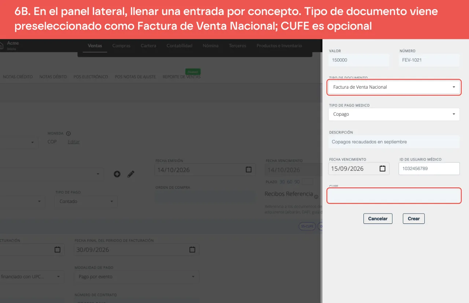Click the CUFE input field

pos(394,196)
